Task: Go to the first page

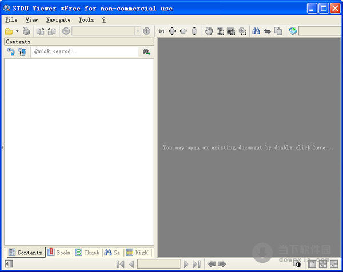Action: click(x=120, y=264)
